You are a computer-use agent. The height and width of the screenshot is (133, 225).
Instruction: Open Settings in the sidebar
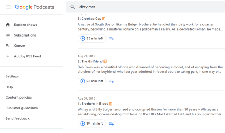pos(12,76)
